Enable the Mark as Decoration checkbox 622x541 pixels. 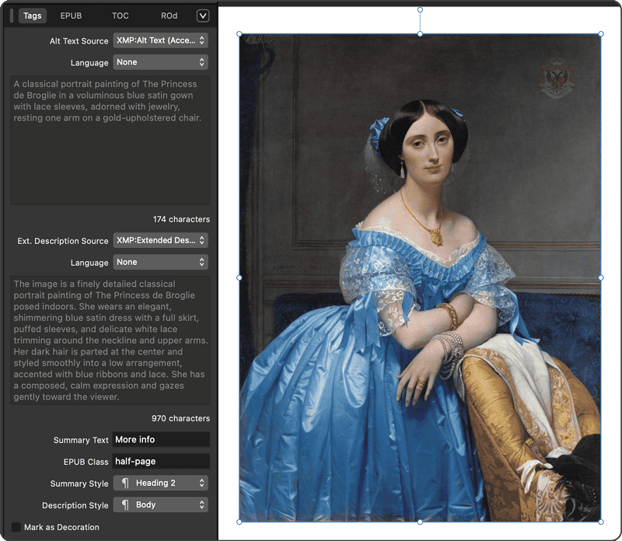click(16, 527)
